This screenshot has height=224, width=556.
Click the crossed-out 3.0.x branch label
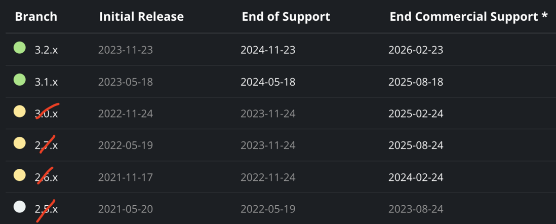point(46,114)
